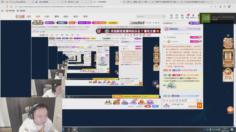Open the 客户端 client link
The width and height of the screenshot is (236, 132).
pyautogui.click(x=156, y=23)
